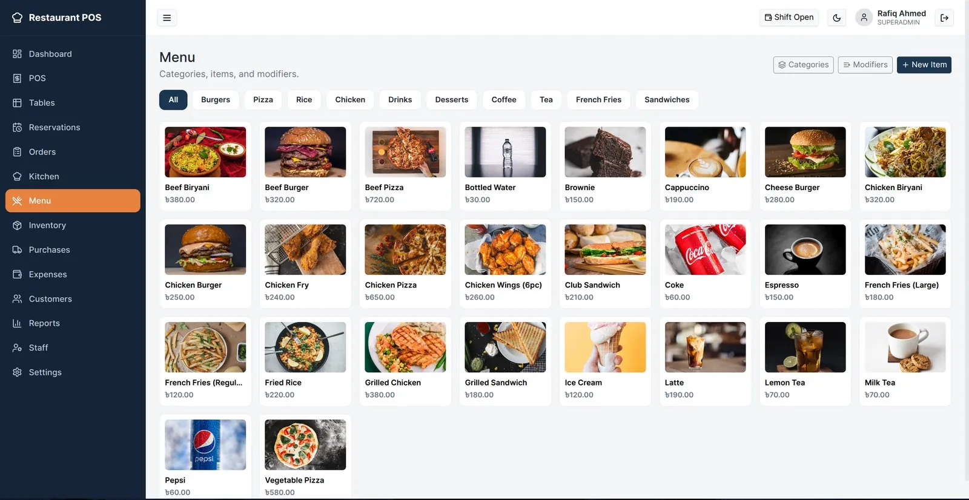Open the user avatar icon
The height and width of the screenshot is (500, 969).
tap(864, 18)
